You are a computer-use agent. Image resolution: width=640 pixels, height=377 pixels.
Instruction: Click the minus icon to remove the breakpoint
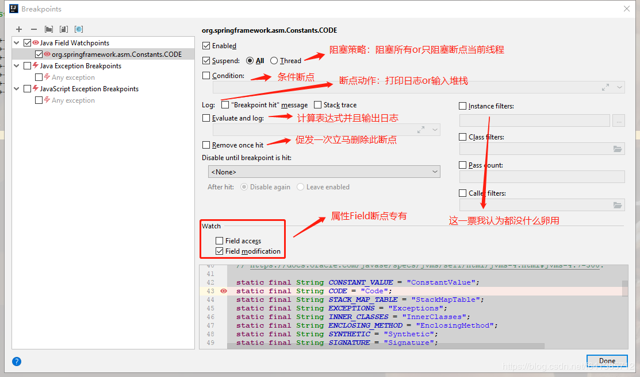(34, 29)
